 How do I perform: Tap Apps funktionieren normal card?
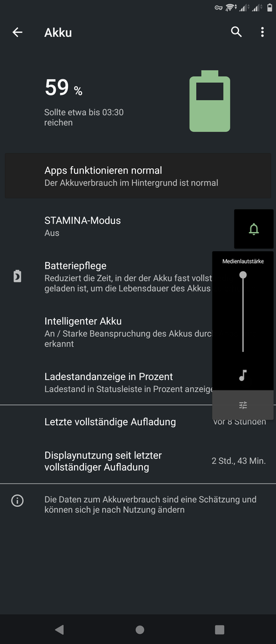tap(138, 176)
